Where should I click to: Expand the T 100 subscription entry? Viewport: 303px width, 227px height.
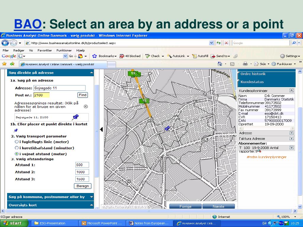tap(291, 148)
